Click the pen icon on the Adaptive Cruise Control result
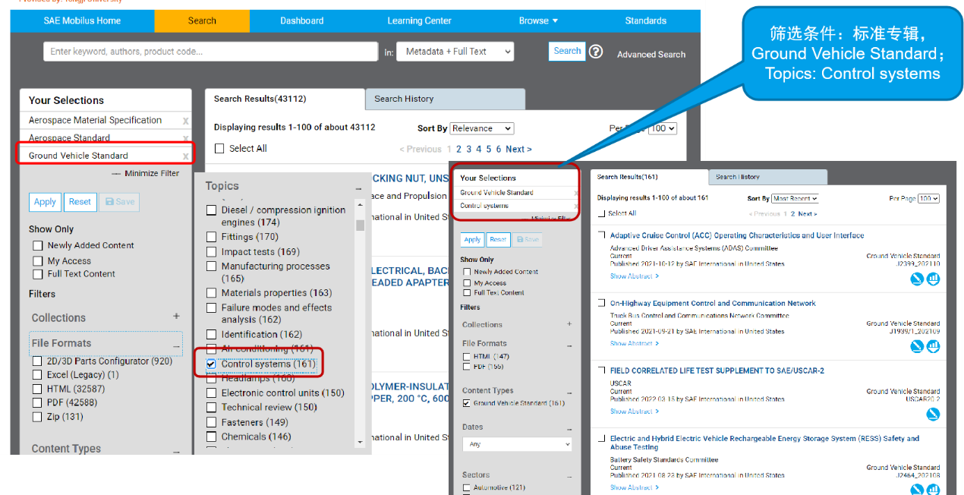The image size is (964, 495). pos(917,279)
